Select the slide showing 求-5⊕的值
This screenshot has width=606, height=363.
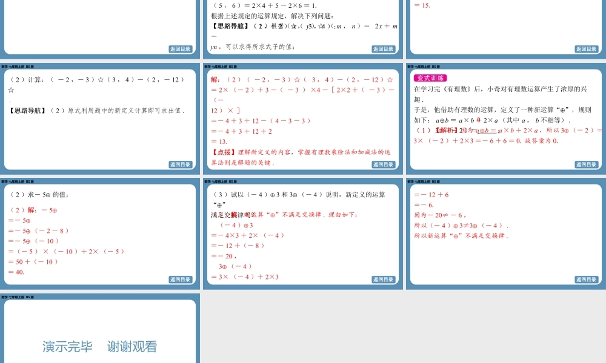coord(100,233)
